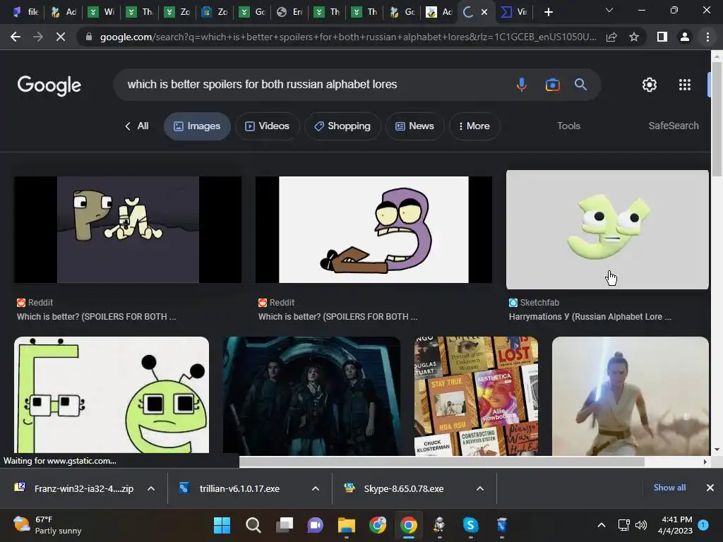
Task: Open the volume control tray icon
Action: coord(641,525)
